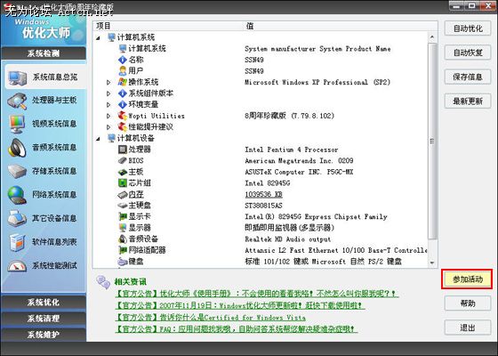Open 系统信息总览 sidebar icon
Viewport: 498px width, 356px height.
pyautogui.click(x=18, y=77)
